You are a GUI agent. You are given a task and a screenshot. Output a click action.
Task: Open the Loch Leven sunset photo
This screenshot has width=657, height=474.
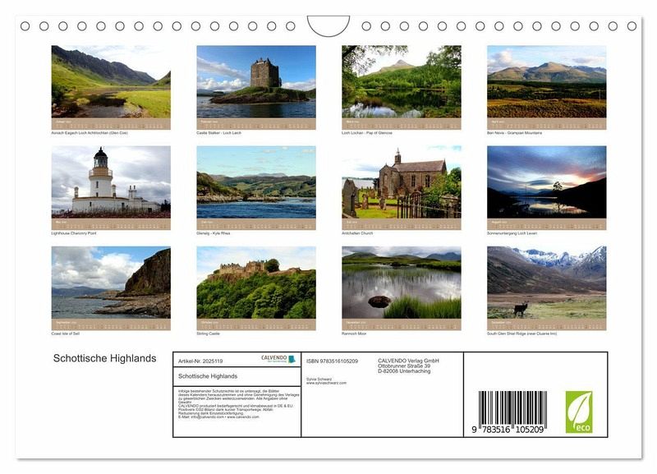pos(546,182)
